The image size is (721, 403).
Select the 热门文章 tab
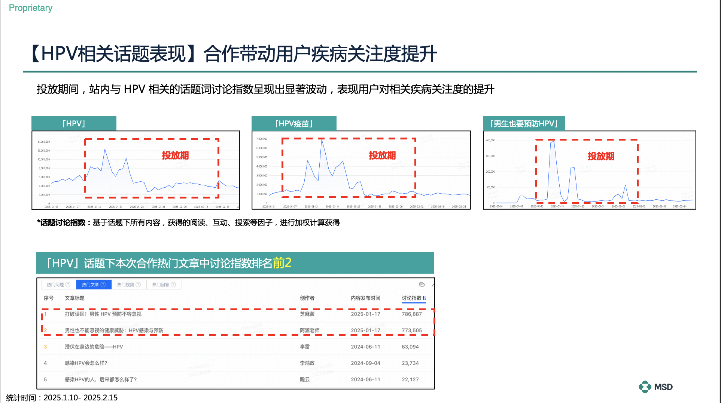pos(90,285)
